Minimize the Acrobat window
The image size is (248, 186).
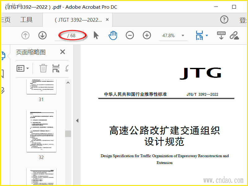click(x=216, y=7)
